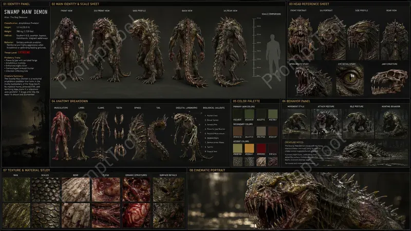Open the Claws anatomy figure

(x=101, y=136)
